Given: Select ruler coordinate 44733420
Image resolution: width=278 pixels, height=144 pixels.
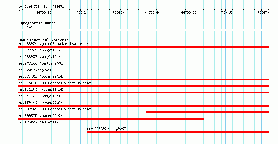Looking at the screenshot, I should [80, 12].
